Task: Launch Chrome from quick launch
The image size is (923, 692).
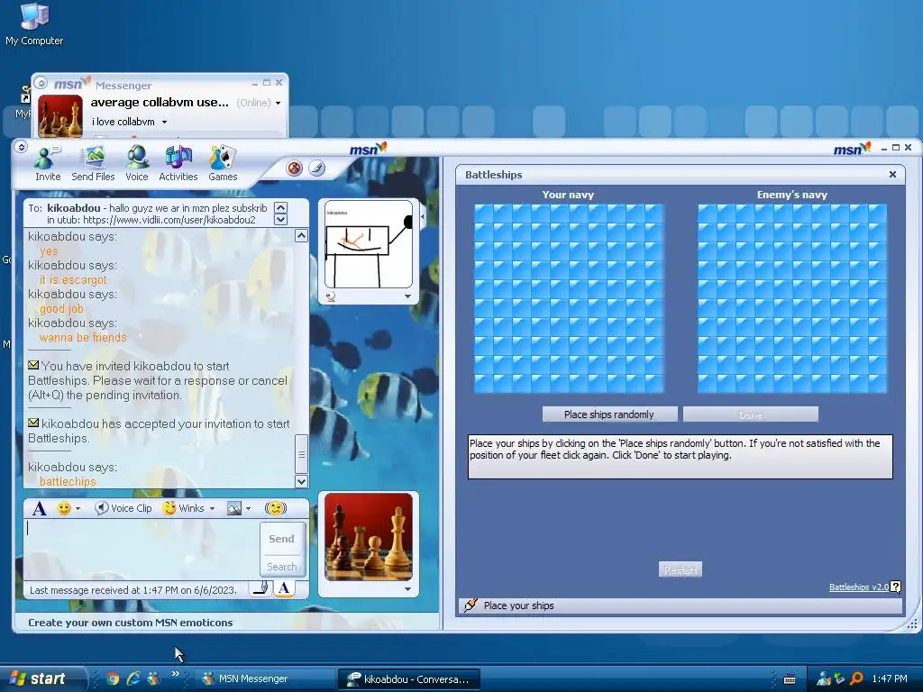Action: click(x=113, y=679)
